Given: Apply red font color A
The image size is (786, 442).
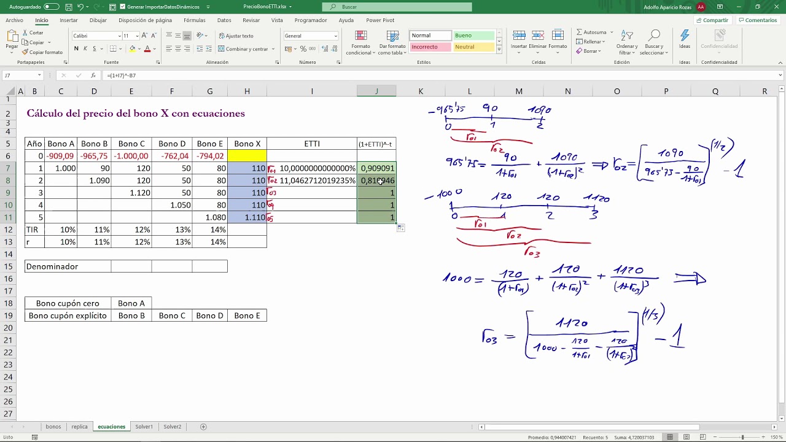Looking at the screenshot, I should coord(147,48).
